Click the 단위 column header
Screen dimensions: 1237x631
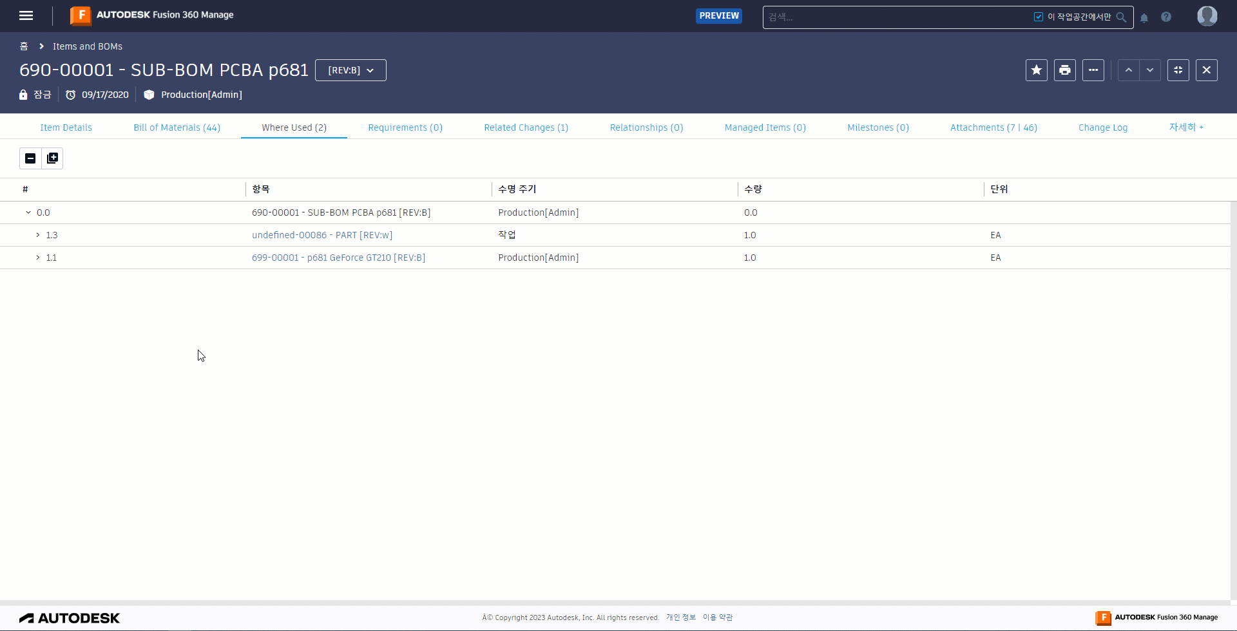(999, 189)
